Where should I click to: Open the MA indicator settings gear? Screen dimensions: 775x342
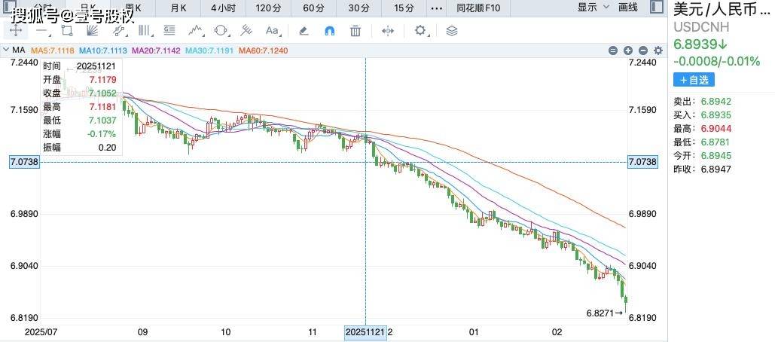tap(658, 50)
